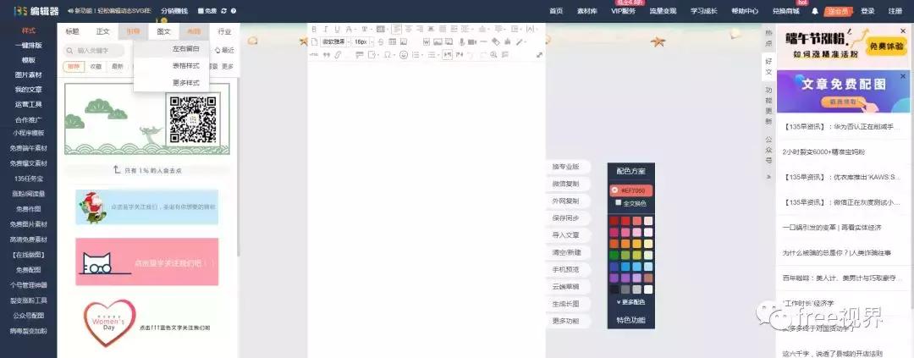
Task: Click 登录 in the top bar
Action: (x=868, y=11)
